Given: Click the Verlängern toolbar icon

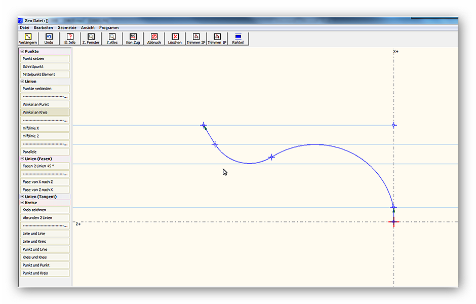Looking at the screenshot, I should 28,37.
